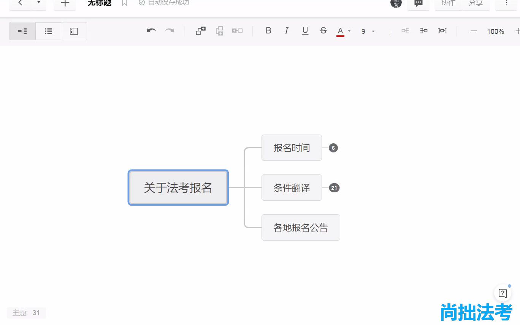Select the 条件翻译 node
The width and height of the screenshot is (520, 325).
coord(292,187)
